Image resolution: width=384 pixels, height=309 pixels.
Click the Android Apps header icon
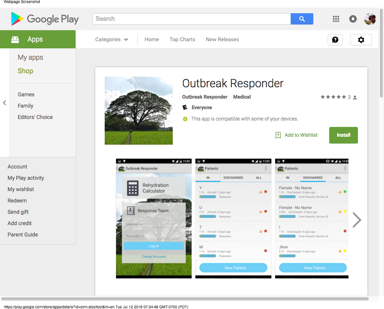pyautogui.click(x=15, y=39)
